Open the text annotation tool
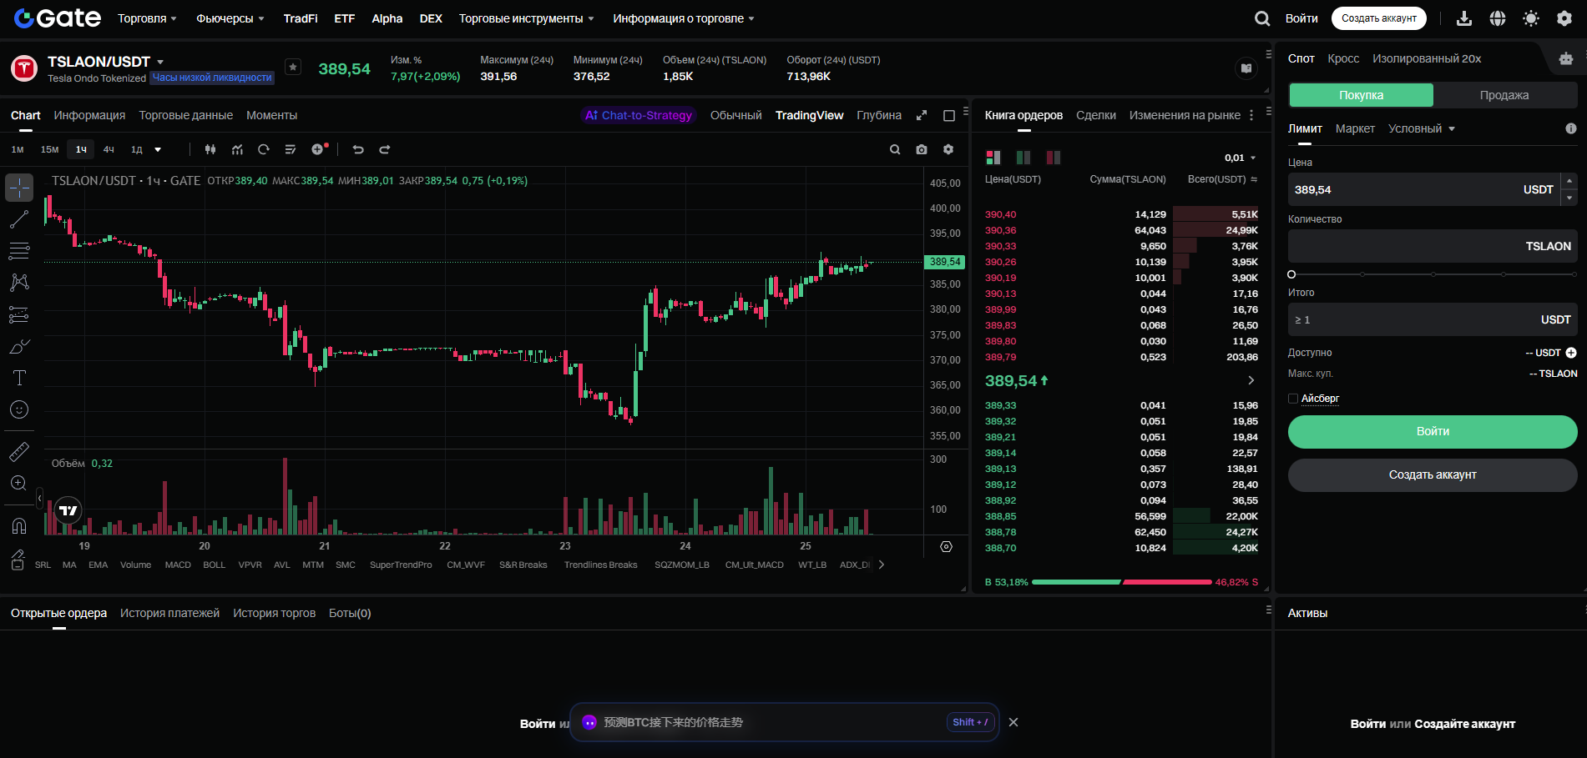 (19, 378)
